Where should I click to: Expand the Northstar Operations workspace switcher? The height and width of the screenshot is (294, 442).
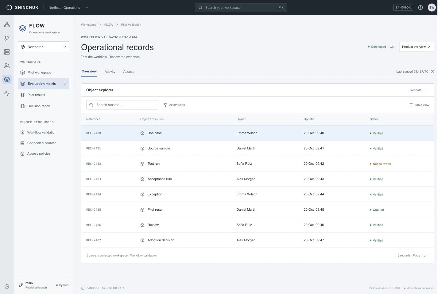(68, 7)
